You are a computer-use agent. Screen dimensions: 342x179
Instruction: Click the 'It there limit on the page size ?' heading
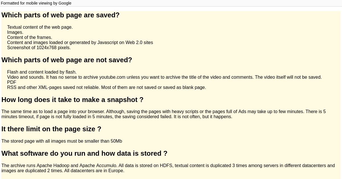click(51, 129)
